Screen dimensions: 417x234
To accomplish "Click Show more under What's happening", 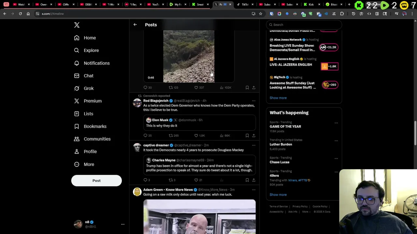I will click(278, 195).
